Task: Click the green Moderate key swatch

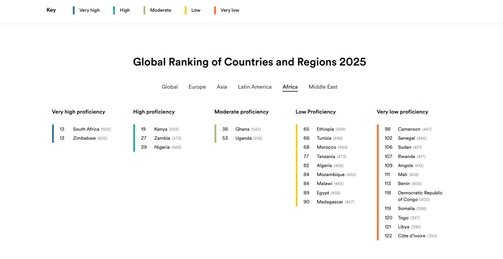Action: [144, 10]
